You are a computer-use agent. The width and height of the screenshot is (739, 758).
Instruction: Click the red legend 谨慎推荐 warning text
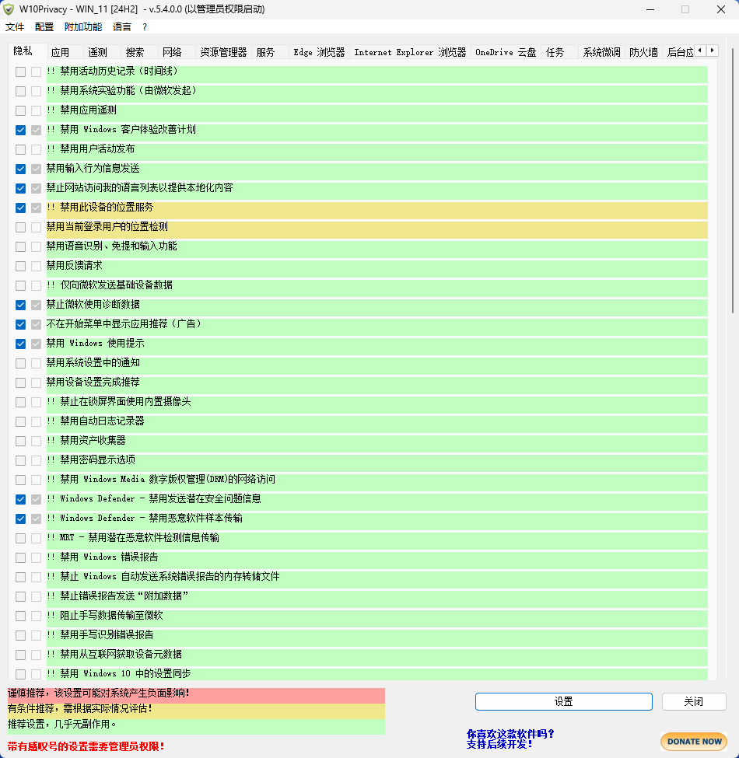99,693
